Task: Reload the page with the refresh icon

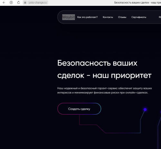Action: coord(18,3)
